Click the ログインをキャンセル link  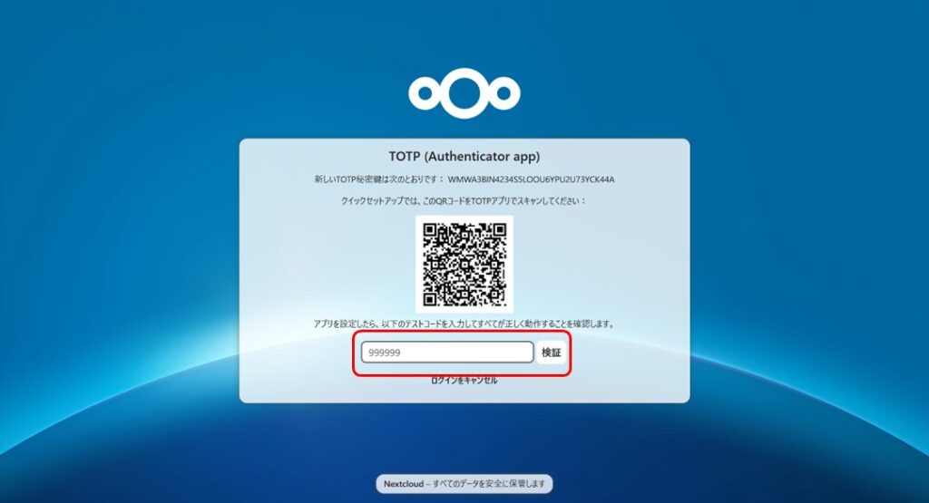click(464, 381)
